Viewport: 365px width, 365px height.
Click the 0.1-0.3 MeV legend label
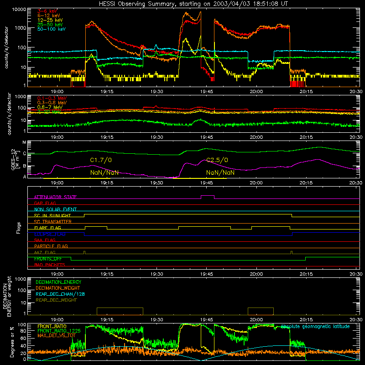click(x=52, y=98)
